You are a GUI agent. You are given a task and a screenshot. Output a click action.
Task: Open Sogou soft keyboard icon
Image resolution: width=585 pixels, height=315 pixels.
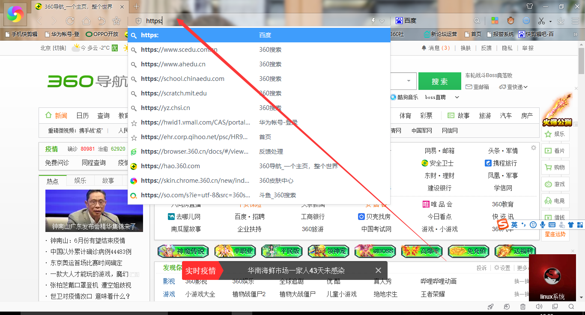[x=552, y=224]
